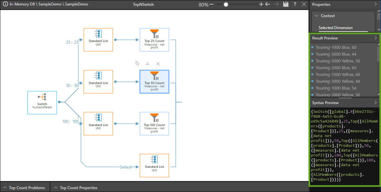Cut the selected node with scissors icon
This screenshot has height=192, width=381.
point(148,64)
